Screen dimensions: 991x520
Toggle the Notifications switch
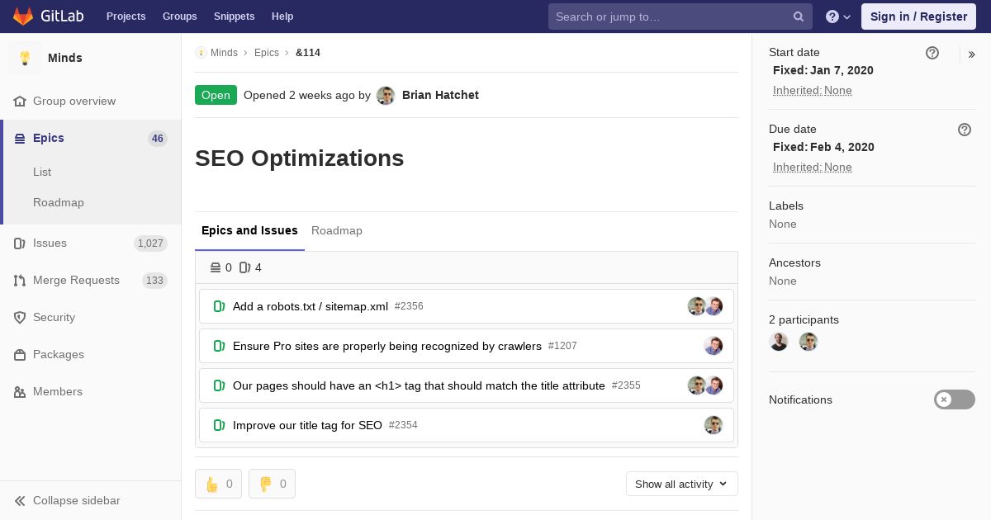tap(955, 399)
